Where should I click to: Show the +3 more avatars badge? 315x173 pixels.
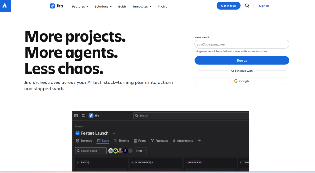pyautogui.click(x=130, y=151)
